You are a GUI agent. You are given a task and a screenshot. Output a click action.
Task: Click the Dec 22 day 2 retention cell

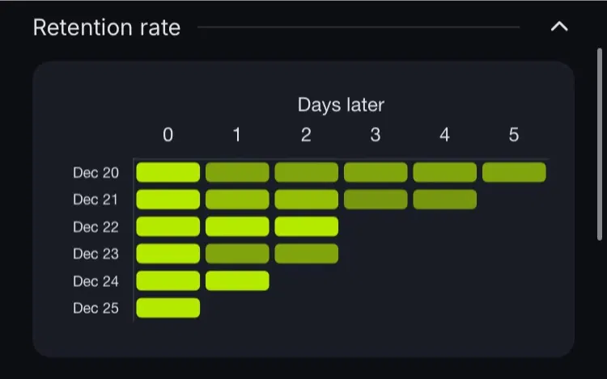tap(306, 226)
